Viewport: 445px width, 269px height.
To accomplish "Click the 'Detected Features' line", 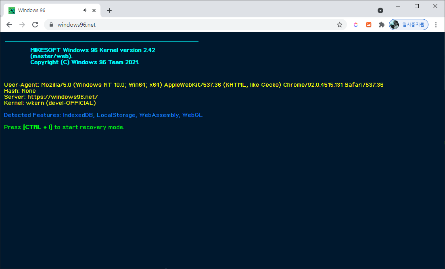I will (103, 115).
